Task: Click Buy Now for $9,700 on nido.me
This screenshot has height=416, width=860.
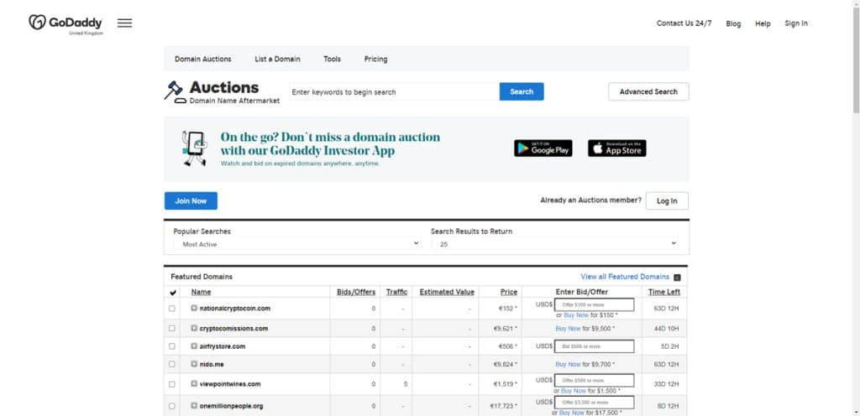Action: pyautogui.click(x=568, y=365)
